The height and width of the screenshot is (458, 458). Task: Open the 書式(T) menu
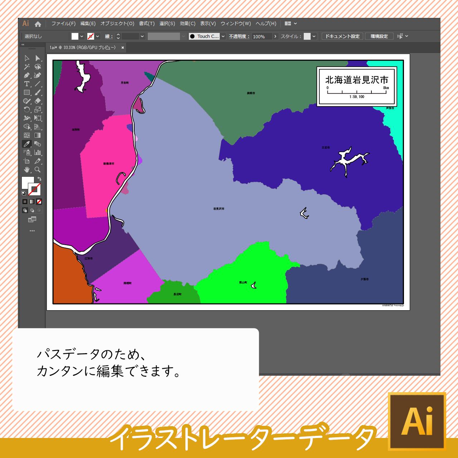pyautogui.click(x=147, y=24)
